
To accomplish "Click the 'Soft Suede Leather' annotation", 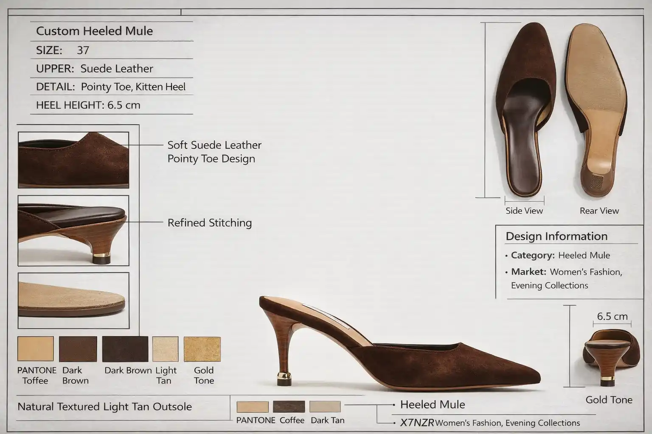I will tap(214, 145).
